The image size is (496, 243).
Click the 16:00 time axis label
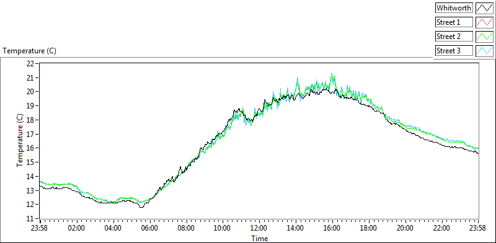[332, 228]
